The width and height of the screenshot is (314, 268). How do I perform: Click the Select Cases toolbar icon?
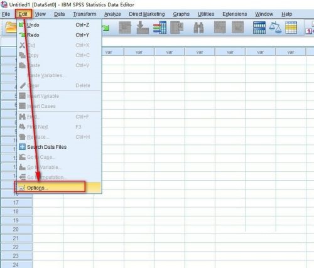[291, 28]
